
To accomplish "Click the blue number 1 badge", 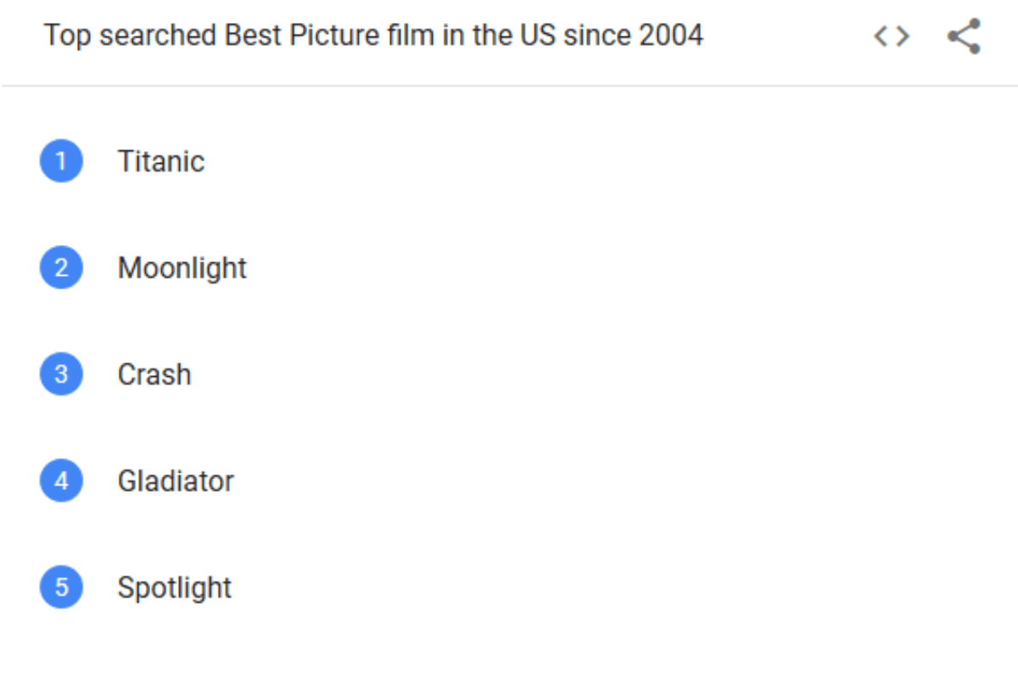I will tap(61, 161).
